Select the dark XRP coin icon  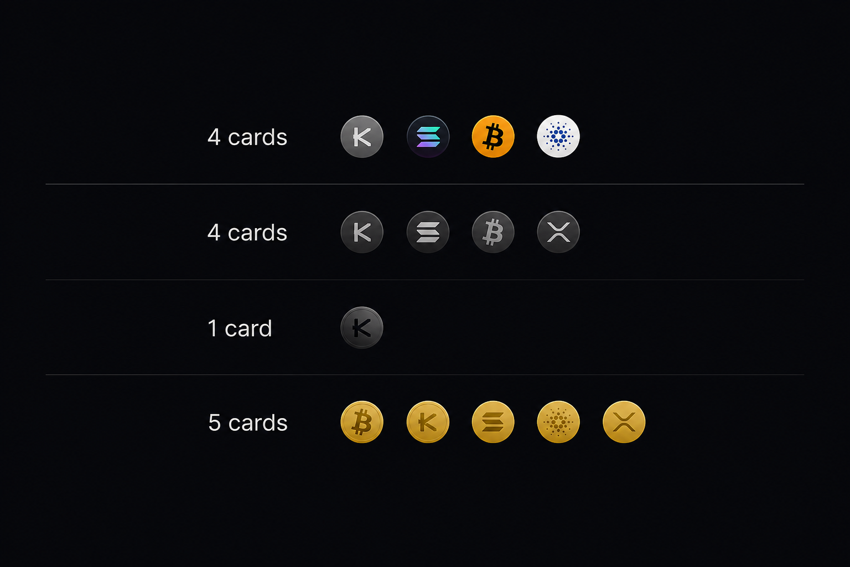click(x=558, y=232)
